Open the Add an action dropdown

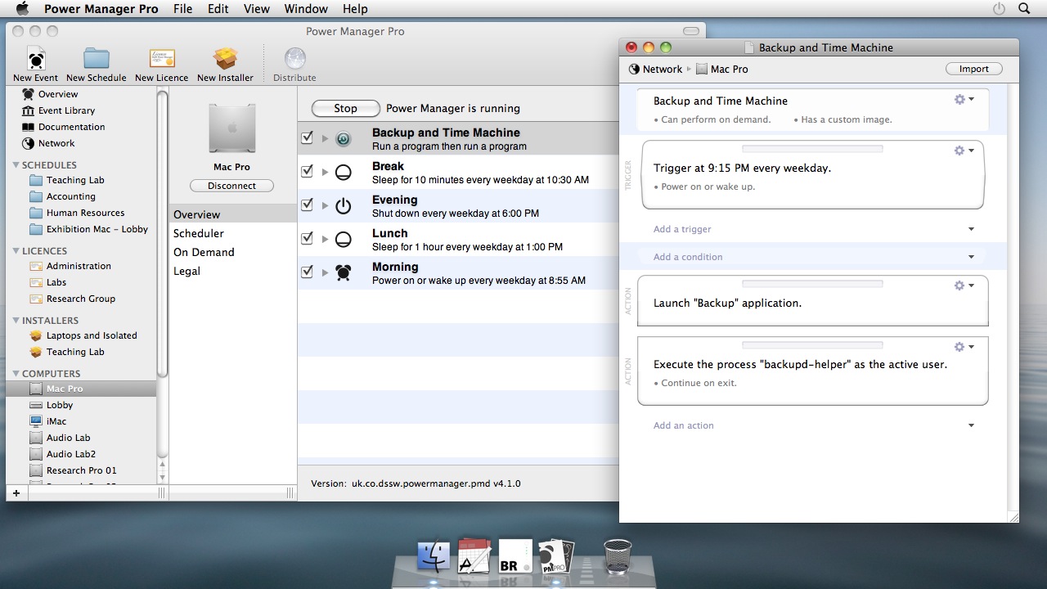(x=971, y=425)
